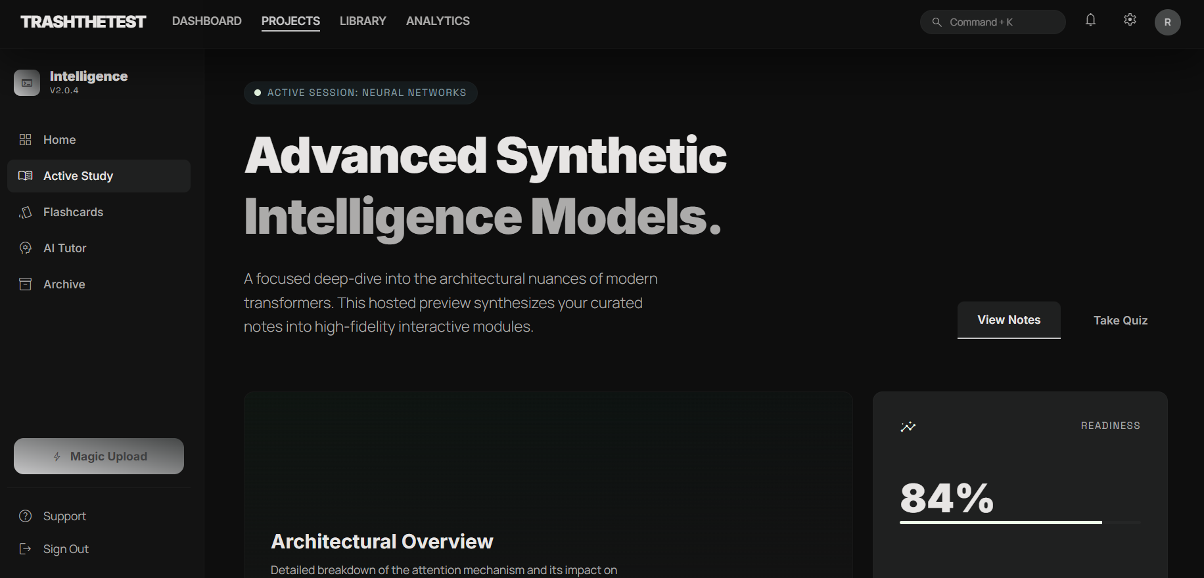
Task: Click the V2.0.4 version text
Action: click(64, 91)
